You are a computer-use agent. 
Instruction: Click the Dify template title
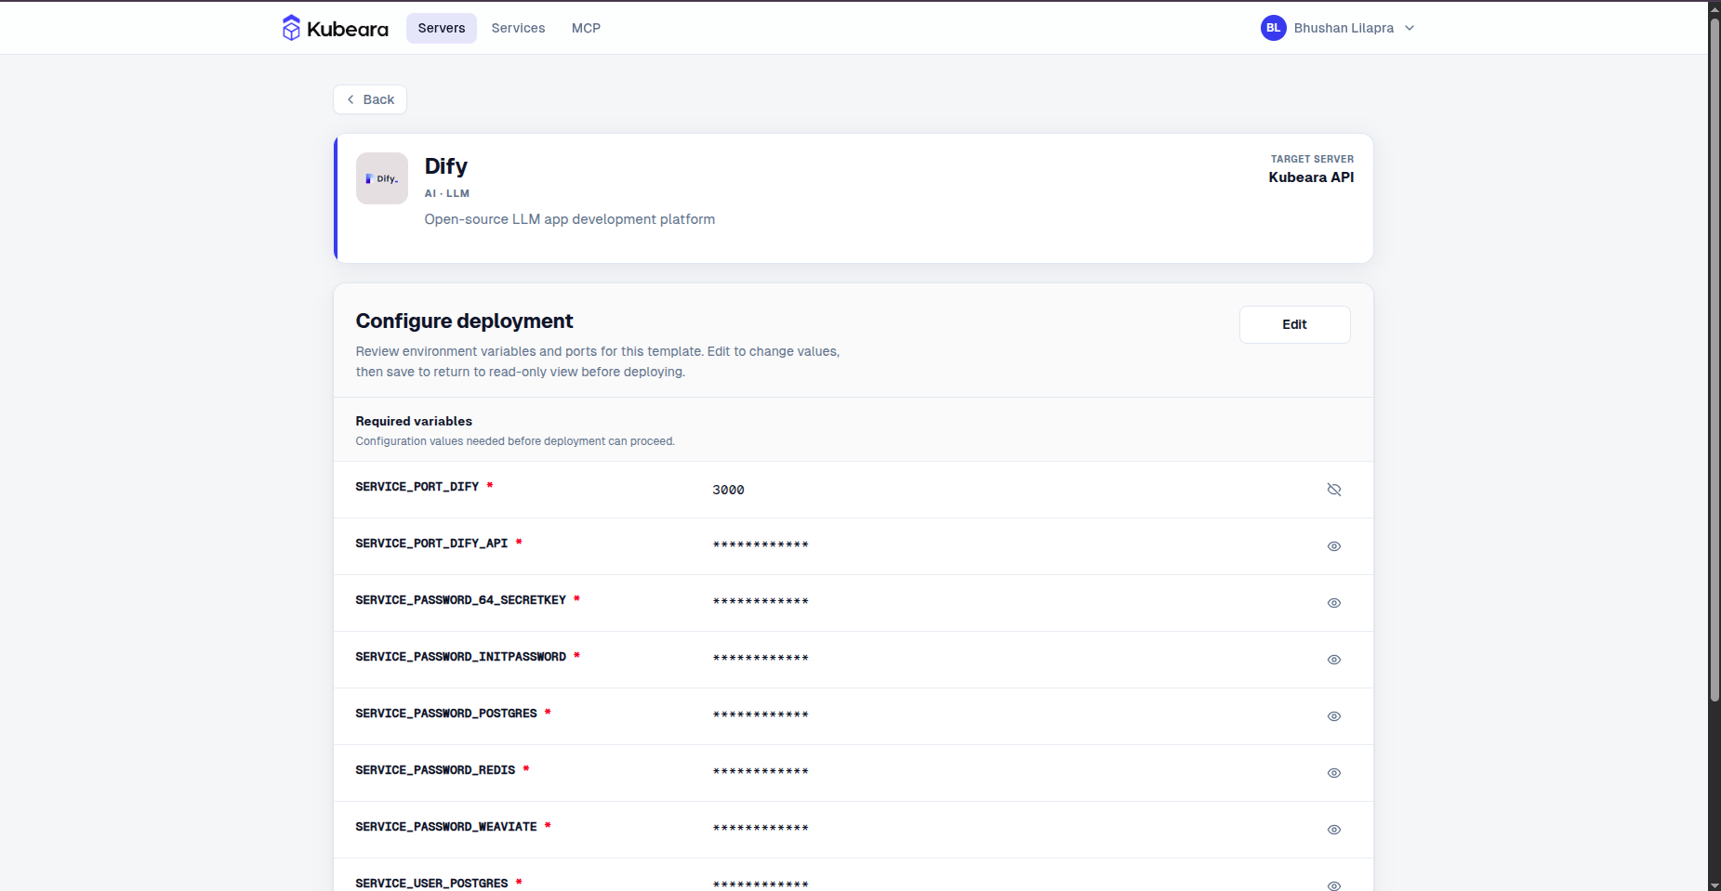pyautogui.click(x=446, y=166)
